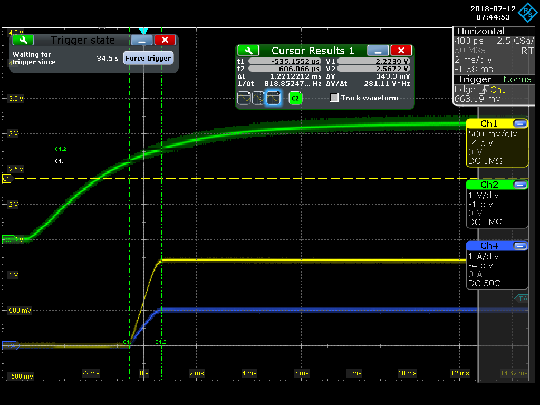540x405 pixels.
Task: Select the C2 green channel ground marker
Action: tap(8, 240)
